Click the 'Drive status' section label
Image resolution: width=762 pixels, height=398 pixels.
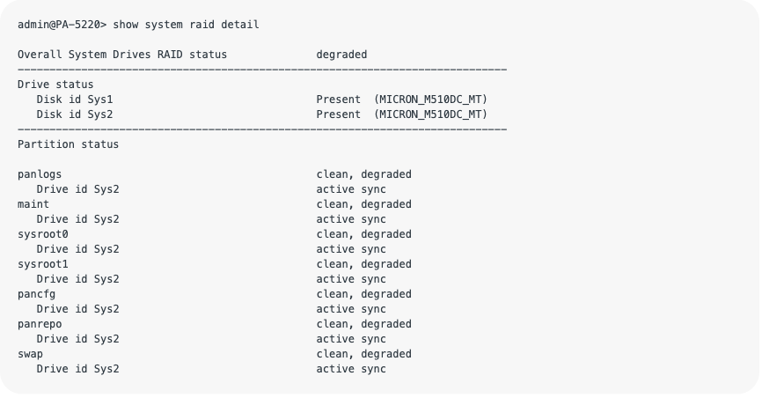click(55, 85)
